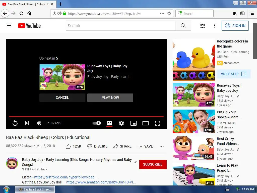Mute the video volume speaker icon
Image resolution: width=257 pixels, height=193 pixels.
39,123
